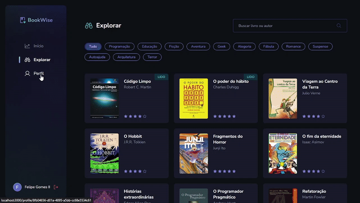Open the O poder do hábito cover
Viewport: 360px width, 203px height.
point(193,98)
